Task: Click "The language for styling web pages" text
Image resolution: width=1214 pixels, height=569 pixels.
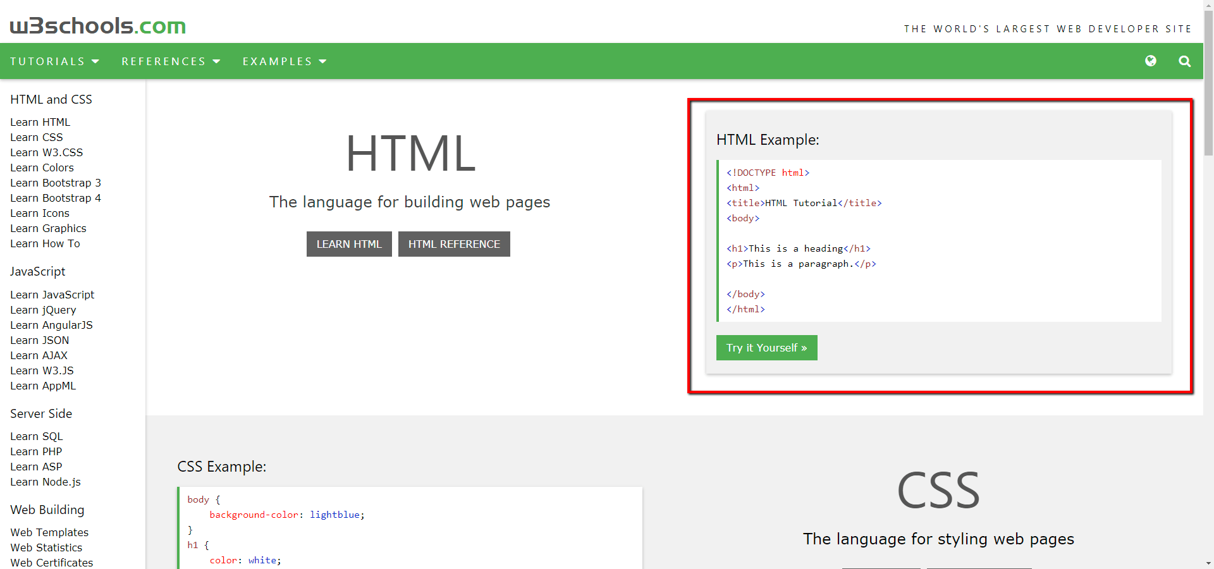Action: [938, 539]
